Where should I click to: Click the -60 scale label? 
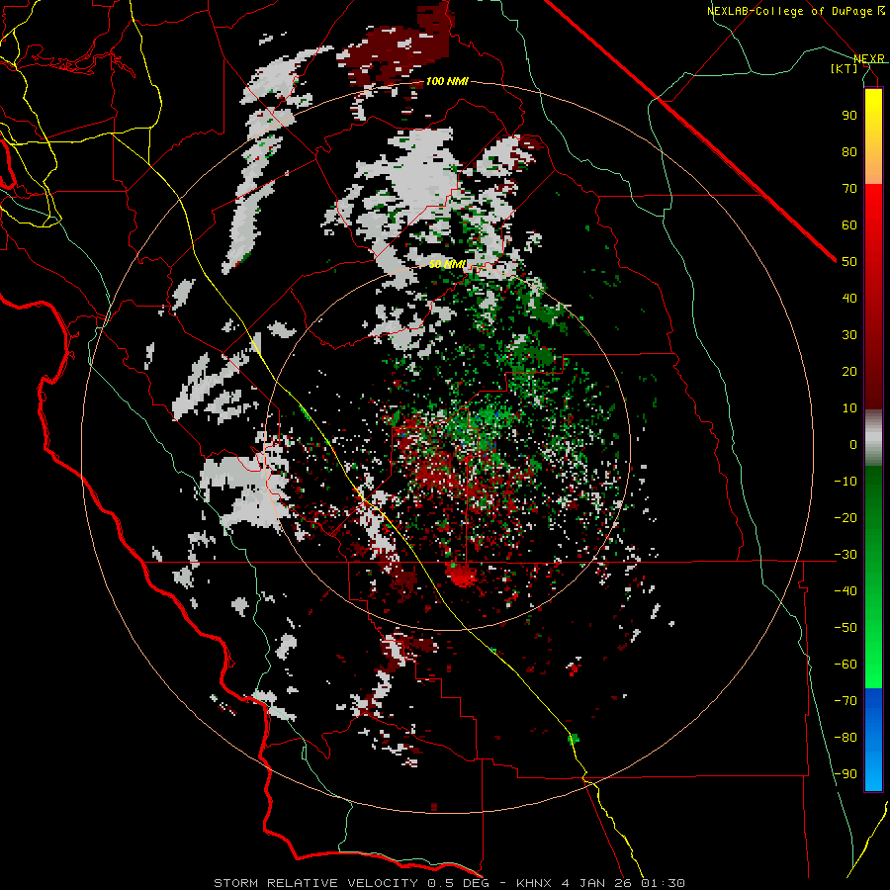[845, 665]
